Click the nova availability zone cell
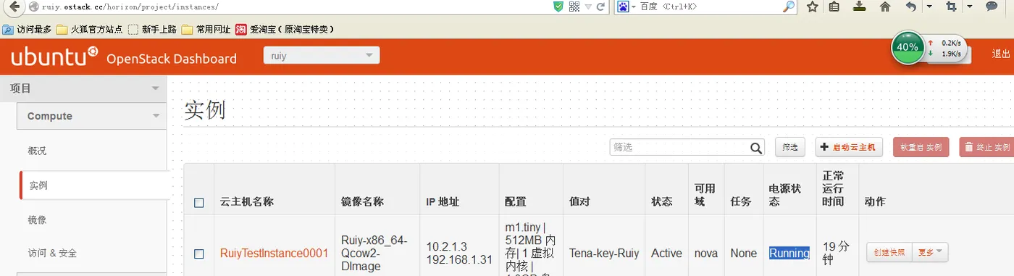1014x276 pixels. click(705, 253)
